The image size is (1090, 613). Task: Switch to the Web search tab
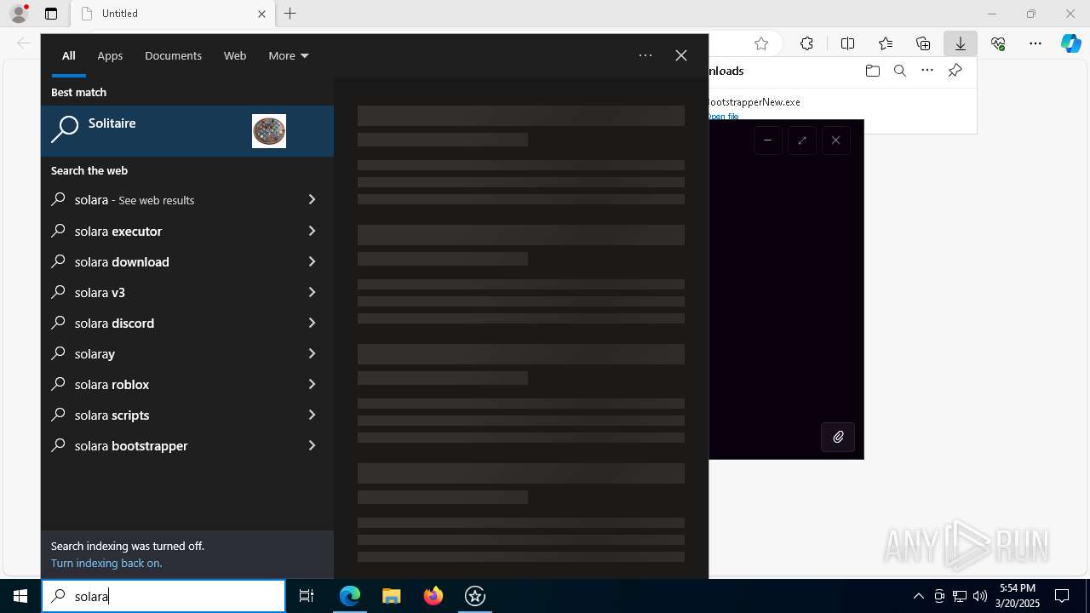[x=235, y=55]
